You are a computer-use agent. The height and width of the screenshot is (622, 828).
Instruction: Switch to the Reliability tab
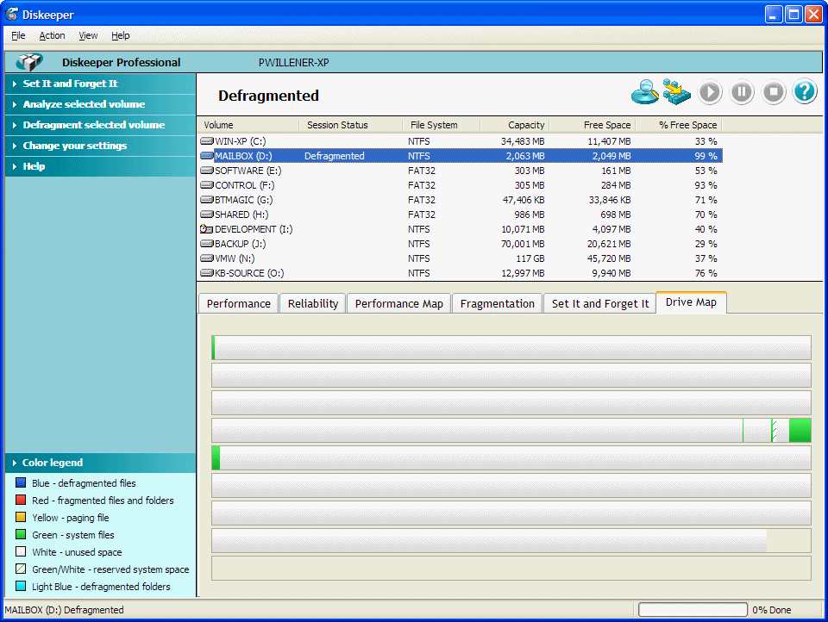pyautogui.click(x=312, y=303)
